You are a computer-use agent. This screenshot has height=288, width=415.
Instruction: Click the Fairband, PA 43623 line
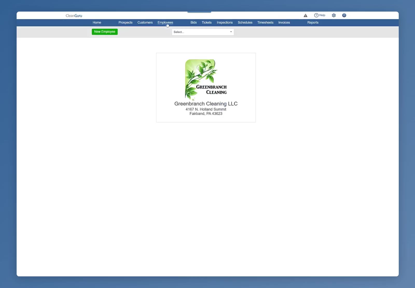tap(206, 114)
